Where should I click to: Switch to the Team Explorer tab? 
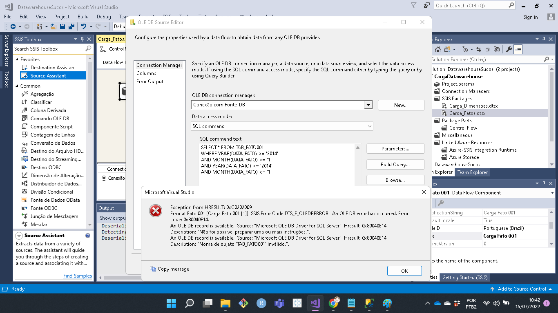coord(472,172)
